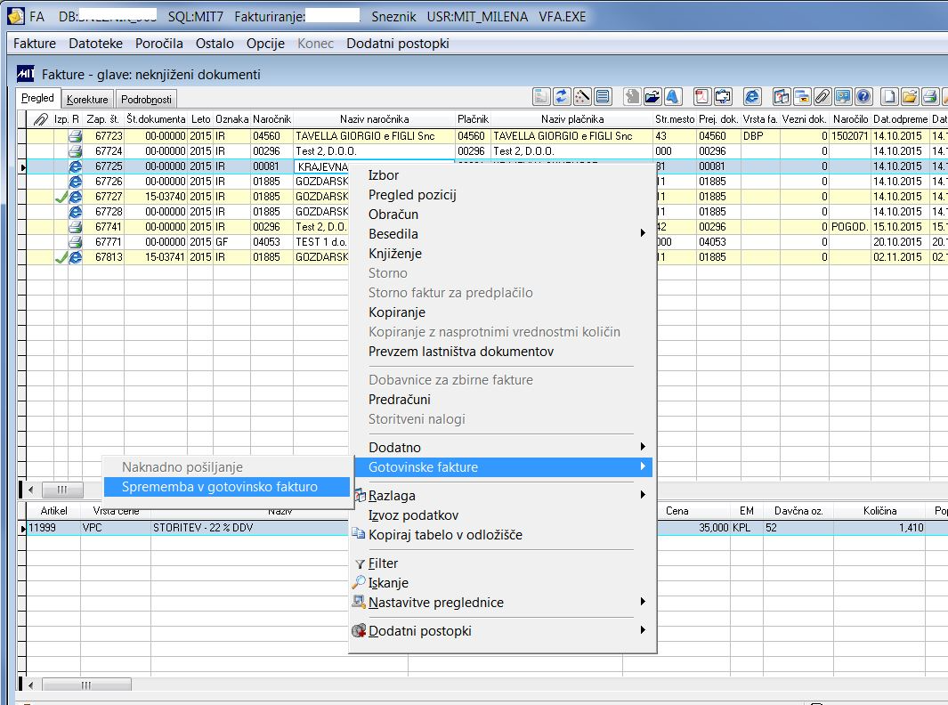Click the refresh arrows toolbar icon
948x705 pixels.
coord(562,97)
